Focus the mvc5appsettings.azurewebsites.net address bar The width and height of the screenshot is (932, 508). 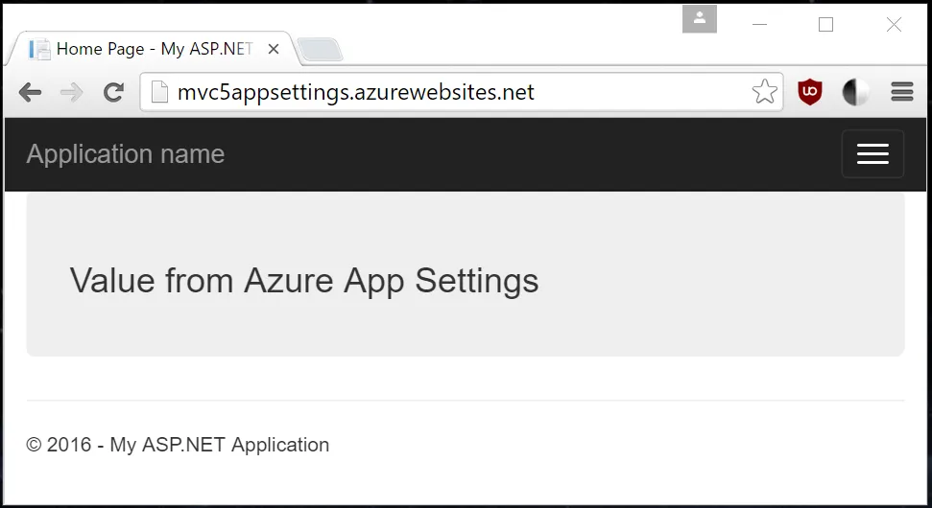pos(432,92)
